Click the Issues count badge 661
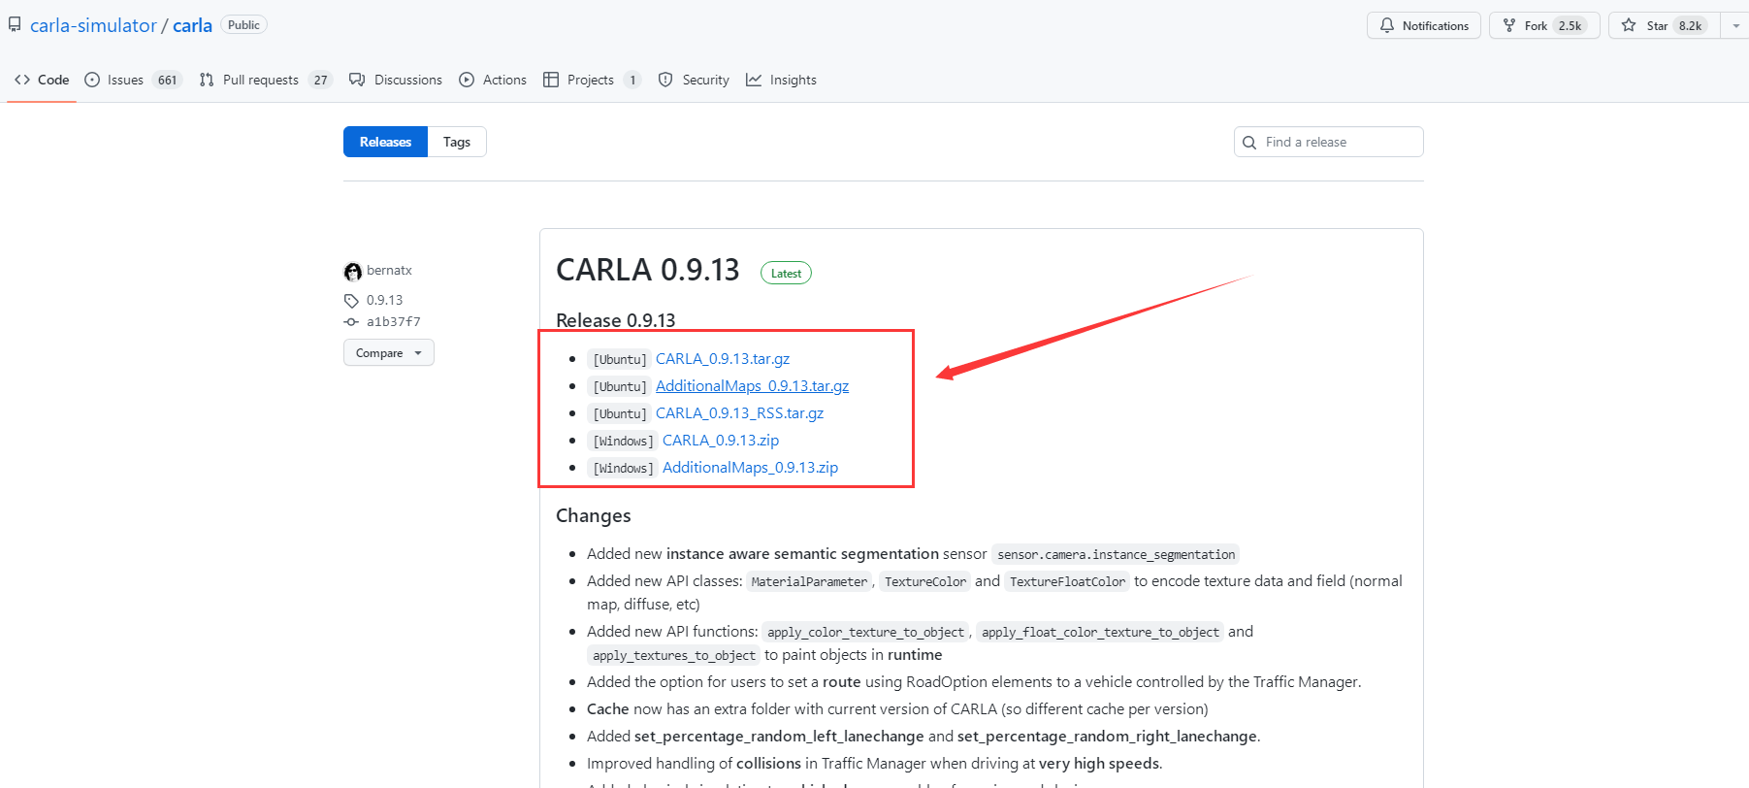1749x788 pixels. tap(168, 80)
